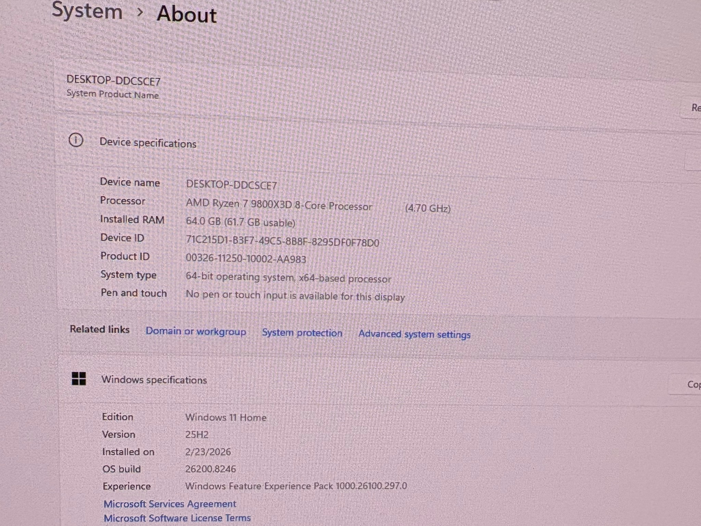Click the Device specifications info icon
This screenshot has height=526, width=701.
(76, 140)
